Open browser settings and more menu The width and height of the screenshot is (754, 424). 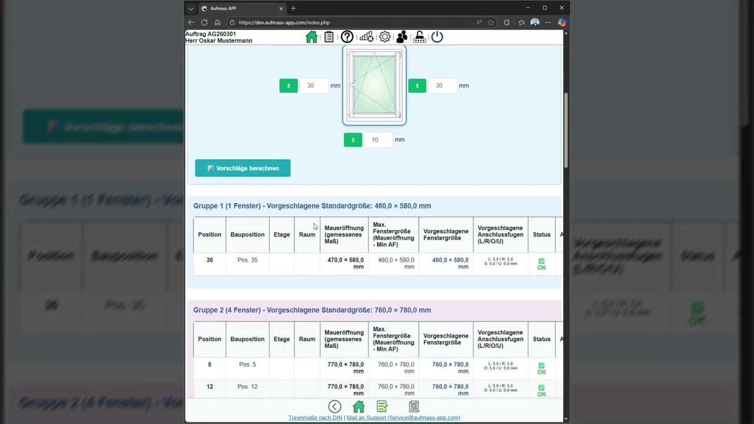548,22
